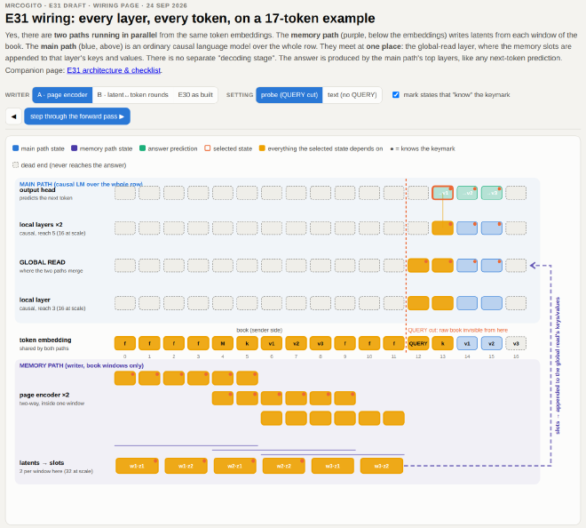
Task: Select dead-end token embedding v3 at index 16
Action: click(x=516, y=343)
